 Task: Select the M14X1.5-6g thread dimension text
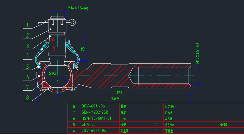[78, 8]
